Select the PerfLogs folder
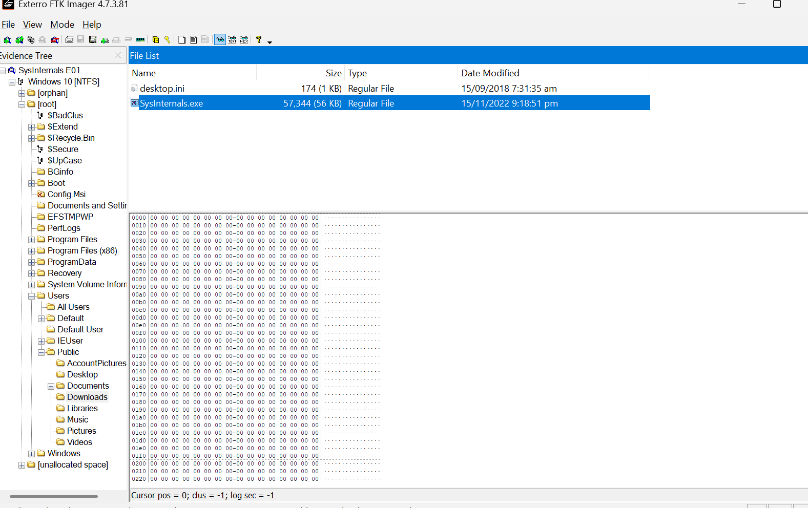Image resolution: width=808 pixels, height=508 pixels. [64, 228]
